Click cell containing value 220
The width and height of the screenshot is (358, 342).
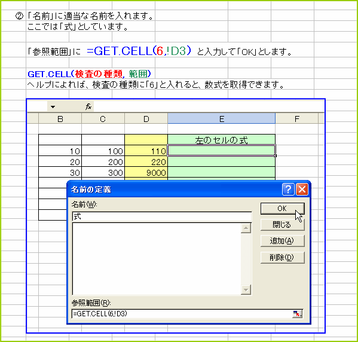click(146, 161)
